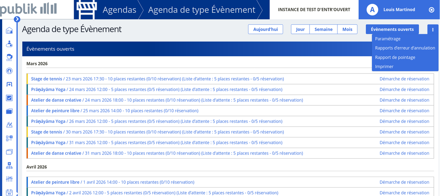Click the logout icon beside Louis Martinod
The width and height of the screenshot is (440, 196).
click(431, 10)
